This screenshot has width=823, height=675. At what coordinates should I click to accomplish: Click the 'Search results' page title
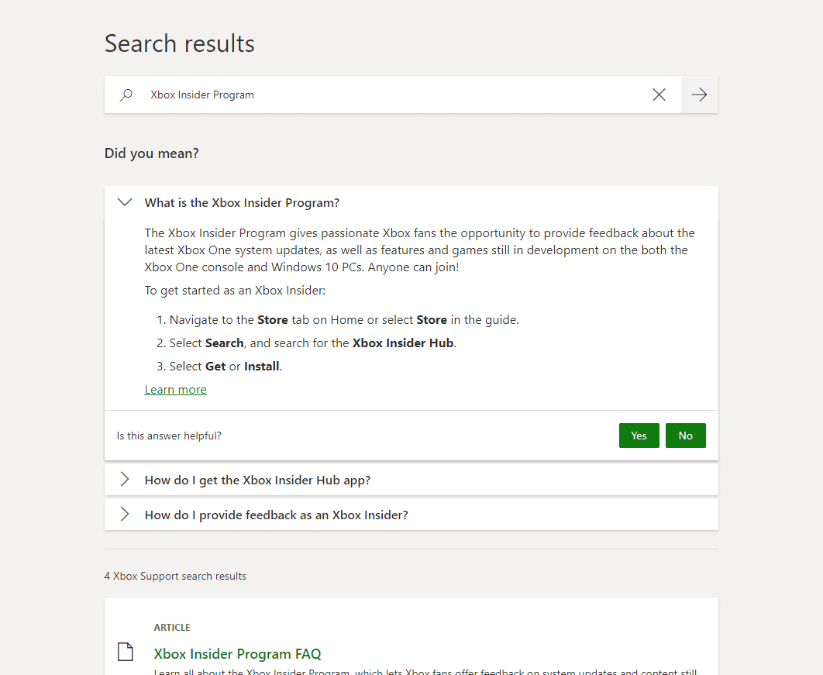(x=180, y=43)
